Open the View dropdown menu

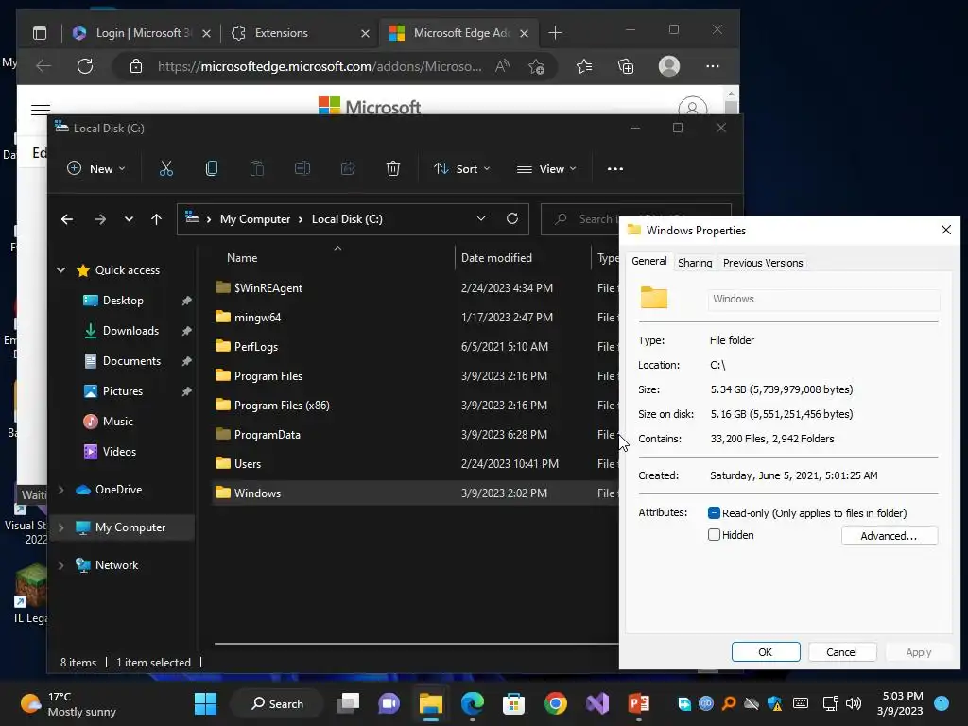pos(546,168)
